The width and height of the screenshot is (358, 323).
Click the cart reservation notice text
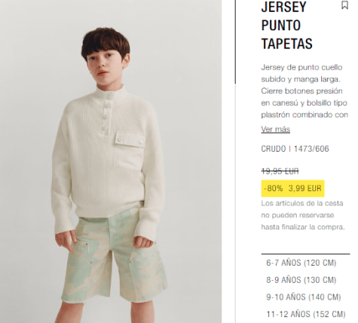pos(303,215)
